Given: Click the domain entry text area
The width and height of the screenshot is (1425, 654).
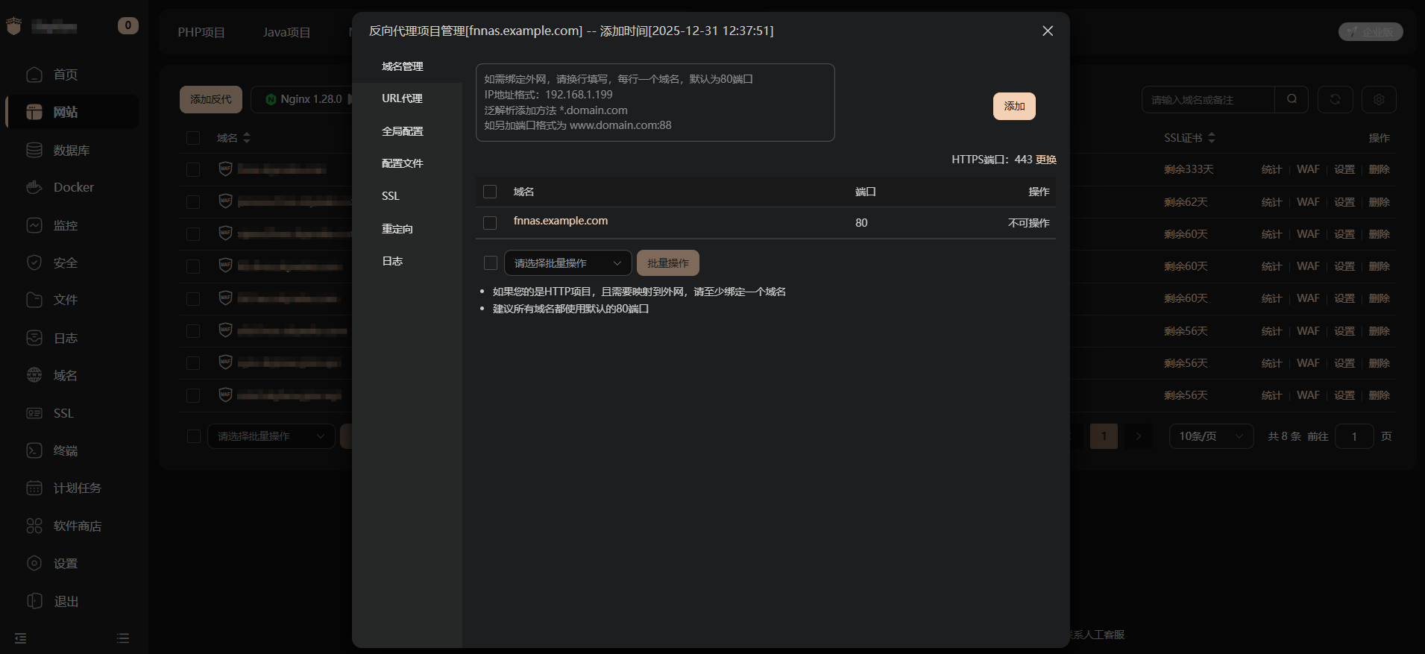Looking at the screenshot, I should [655, 102].
